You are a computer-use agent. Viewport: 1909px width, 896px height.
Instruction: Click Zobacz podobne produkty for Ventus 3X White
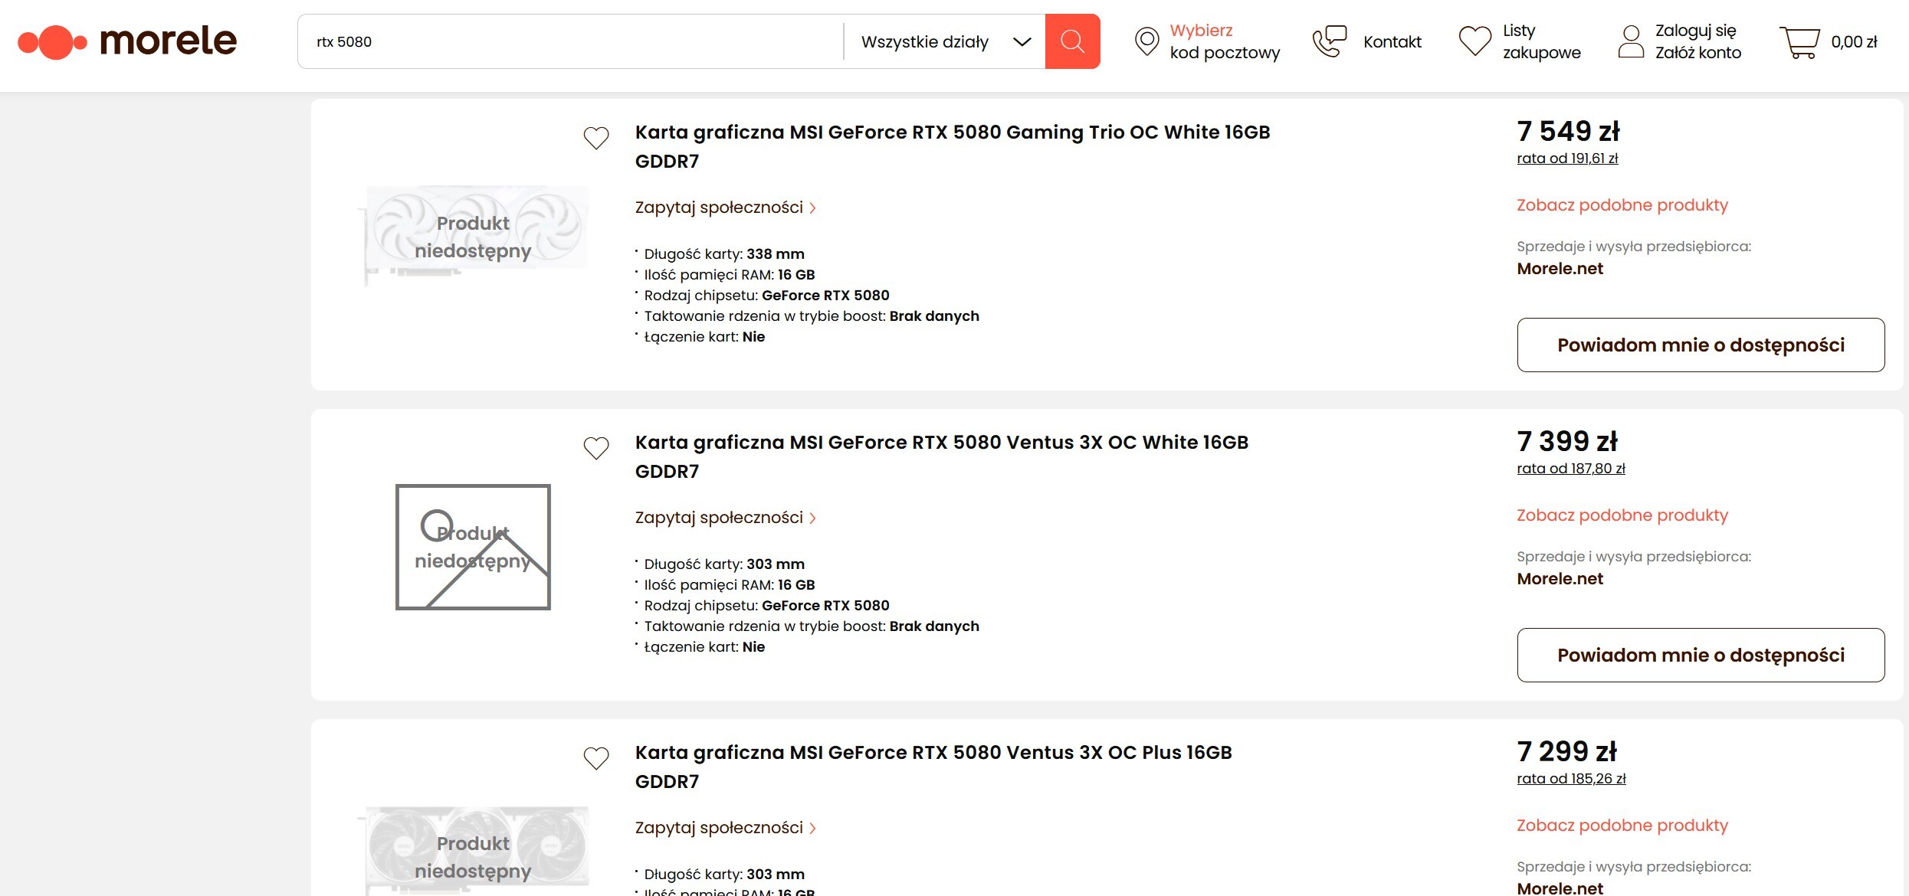pyautogui.click(x=1622, y=515)
